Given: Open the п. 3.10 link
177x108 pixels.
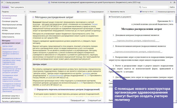Looking at the screenshot, I should tap(80, 83).
